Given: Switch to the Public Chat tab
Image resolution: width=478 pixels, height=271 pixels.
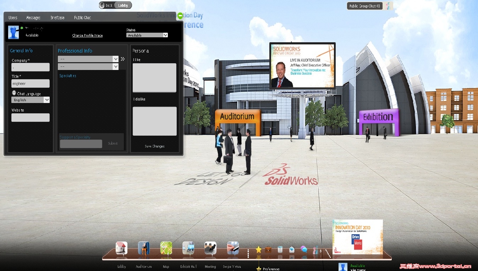Looking at the screenshot, I should 83,17.
